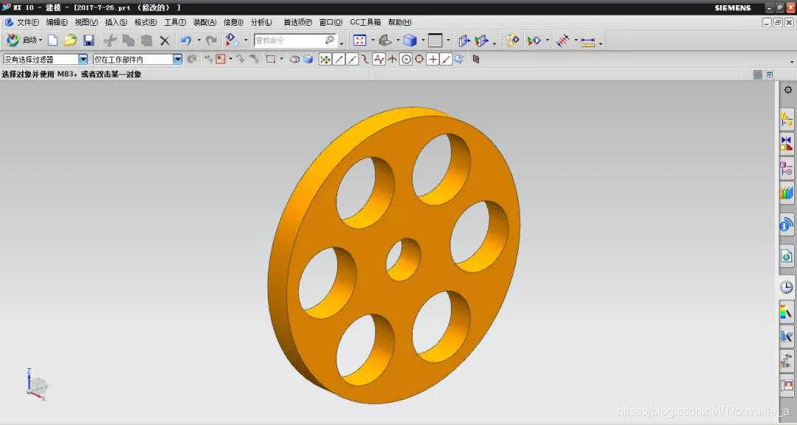Open the 工具(T) menu
Viewport: 797px width, 425px height.
click(x=175, y=22)
